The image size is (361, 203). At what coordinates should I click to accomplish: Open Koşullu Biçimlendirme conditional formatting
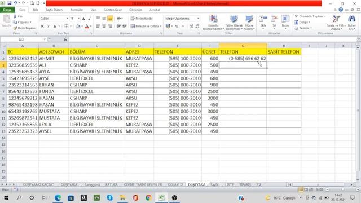213,23
